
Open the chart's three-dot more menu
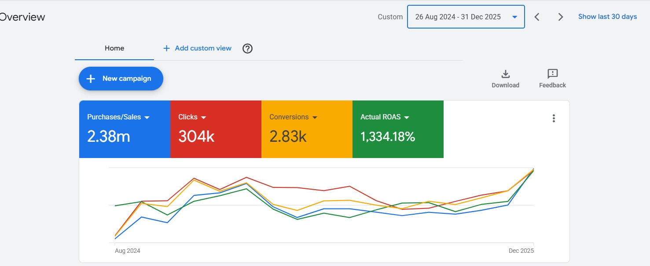[554, 118]
